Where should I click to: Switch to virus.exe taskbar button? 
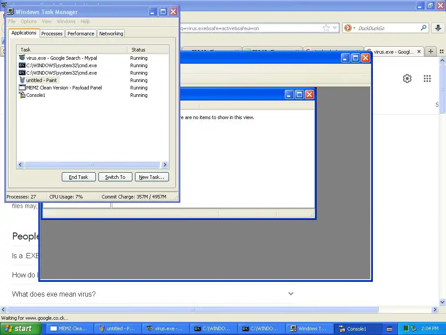click(165, 328)
